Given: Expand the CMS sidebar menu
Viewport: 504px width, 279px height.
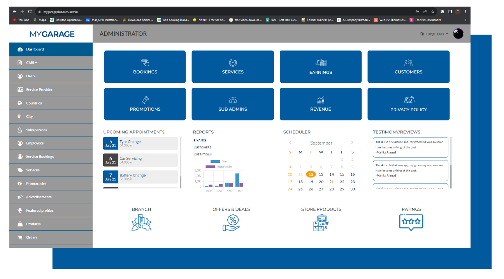Looking at the screenshot, I should [x=32, y=63].
